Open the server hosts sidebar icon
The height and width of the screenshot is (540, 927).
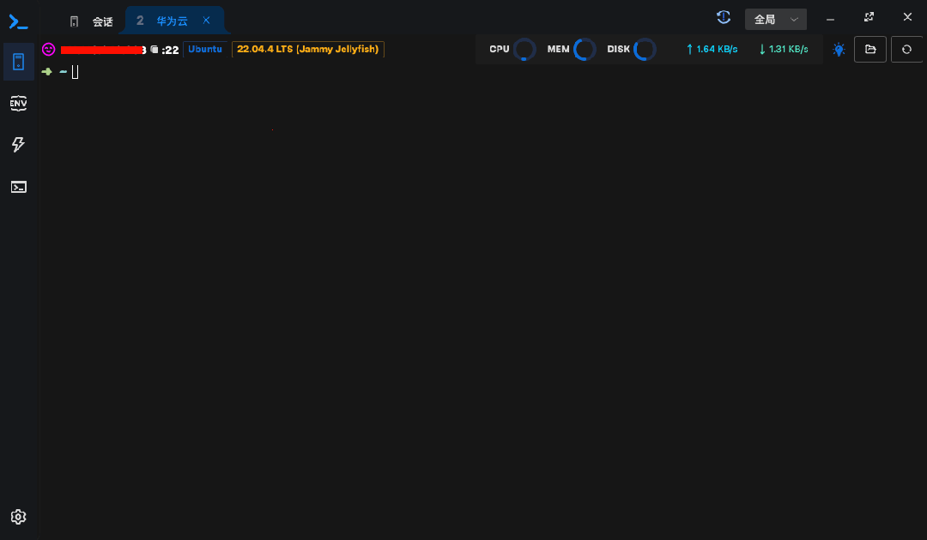click(x=18, y=62)
